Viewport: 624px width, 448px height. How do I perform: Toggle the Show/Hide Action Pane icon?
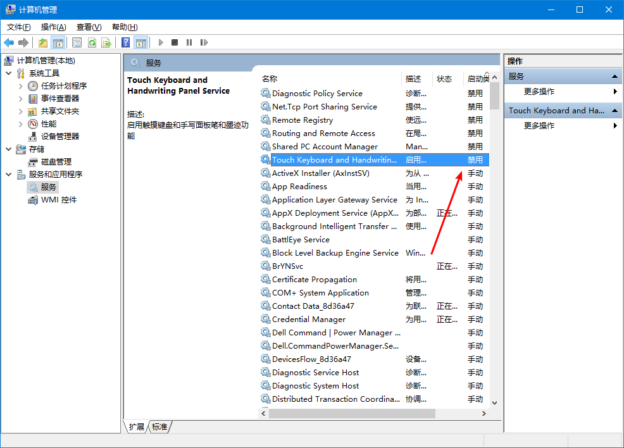coord(141,42)
